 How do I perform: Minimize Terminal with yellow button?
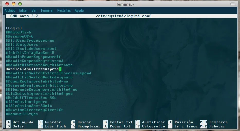click(x=14, y=4)
